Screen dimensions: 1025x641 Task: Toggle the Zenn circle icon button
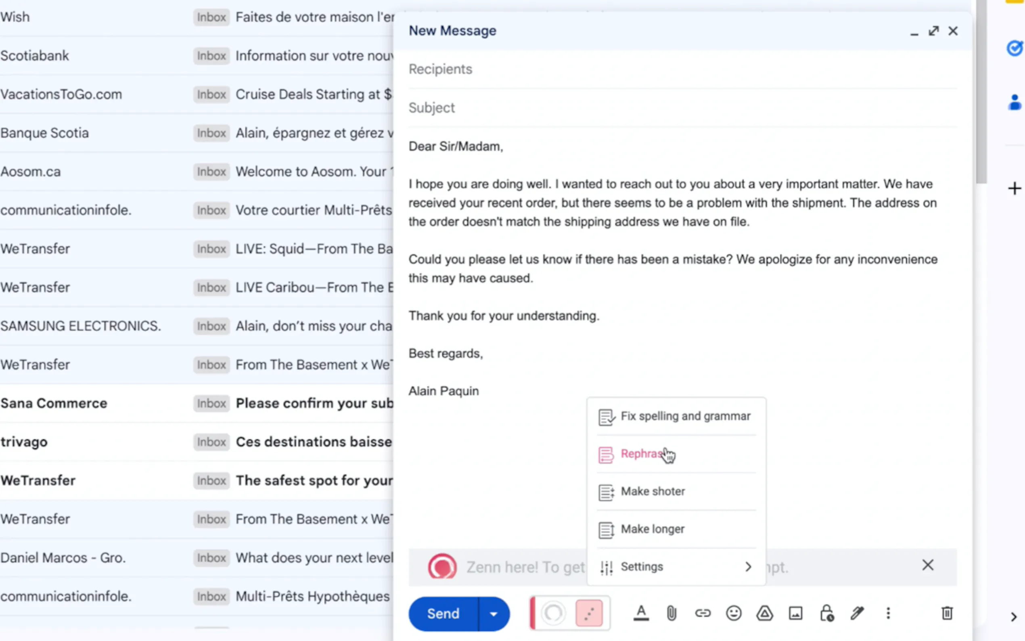tap(553, 613)
